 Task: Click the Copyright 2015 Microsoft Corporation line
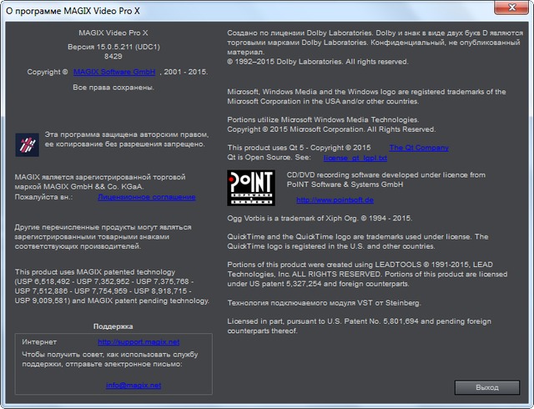click(331, 129)
